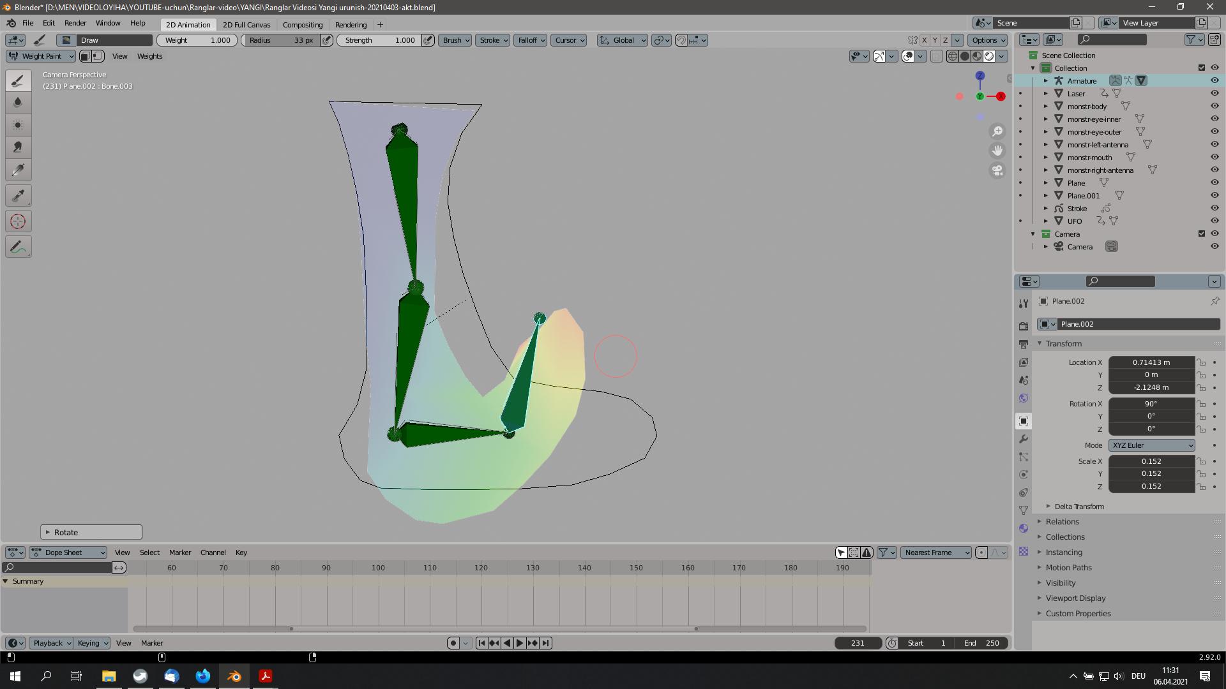Viewport: 1226px width, 689px height.
Task: Select the Gradient weight tool
Action: tap(18, 170)
